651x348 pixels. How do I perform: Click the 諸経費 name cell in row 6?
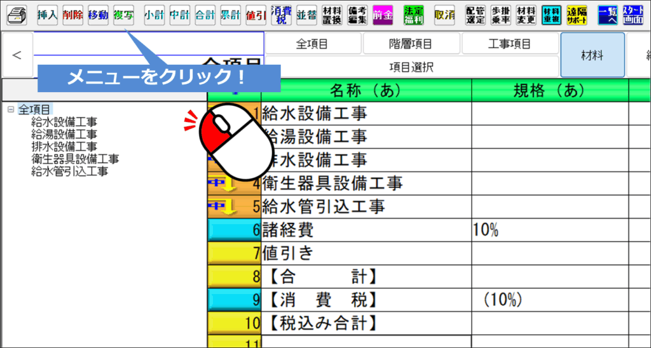tap(366, 230)
